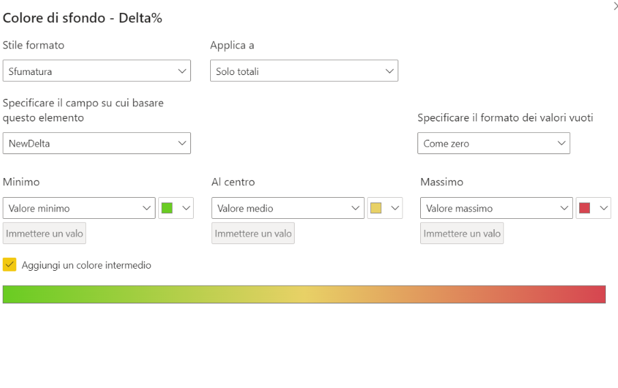618x388 pixels.
Task: Click the Colore di sfondo - Delta% title
Action: coord(83,18)
